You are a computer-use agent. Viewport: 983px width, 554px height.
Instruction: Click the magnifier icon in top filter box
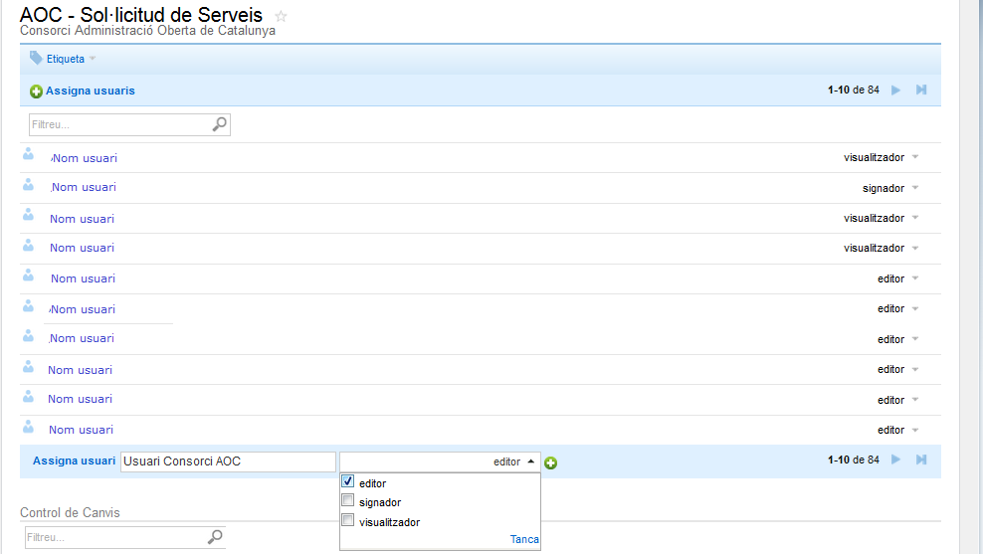pyautogui.click(x=219, y=124)
